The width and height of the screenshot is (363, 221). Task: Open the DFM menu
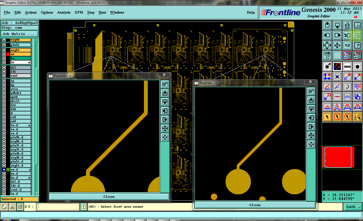(x=79, y=12)
